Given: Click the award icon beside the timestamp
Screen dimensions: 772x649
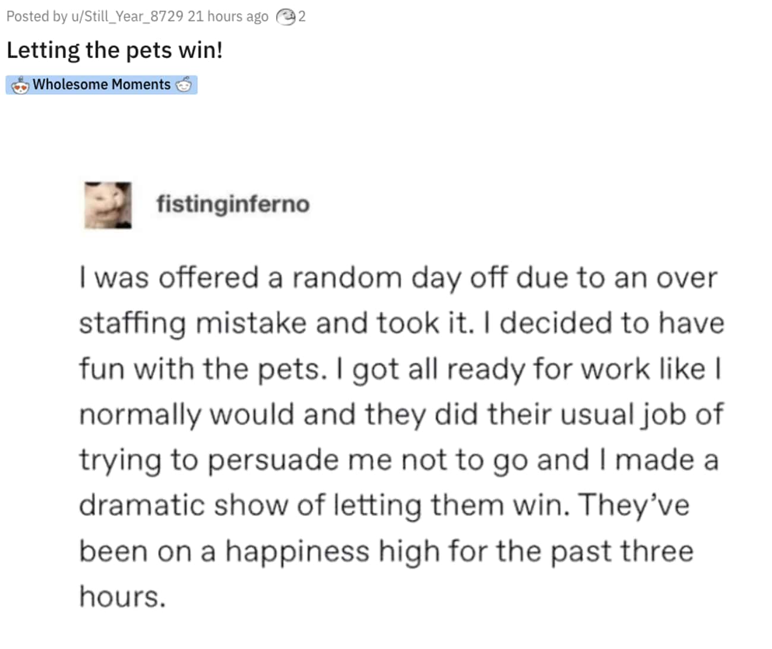Looking at the screenshot, I should 286,17.
